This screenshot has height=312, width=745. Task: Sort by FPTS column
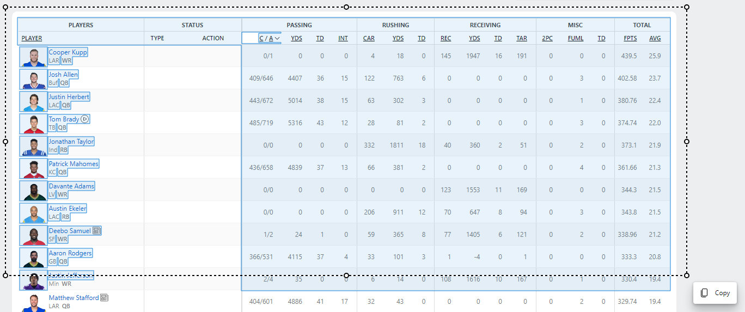click(630, 38)
